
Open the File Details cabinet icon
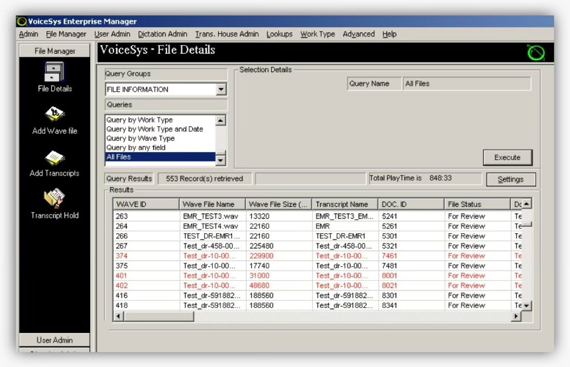click(x=54, y=72)
